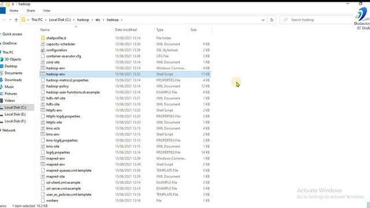Click the search magnifier icon
Image resolution: width=370 pixels, height=208 pixels.
[x=286, y=20]
